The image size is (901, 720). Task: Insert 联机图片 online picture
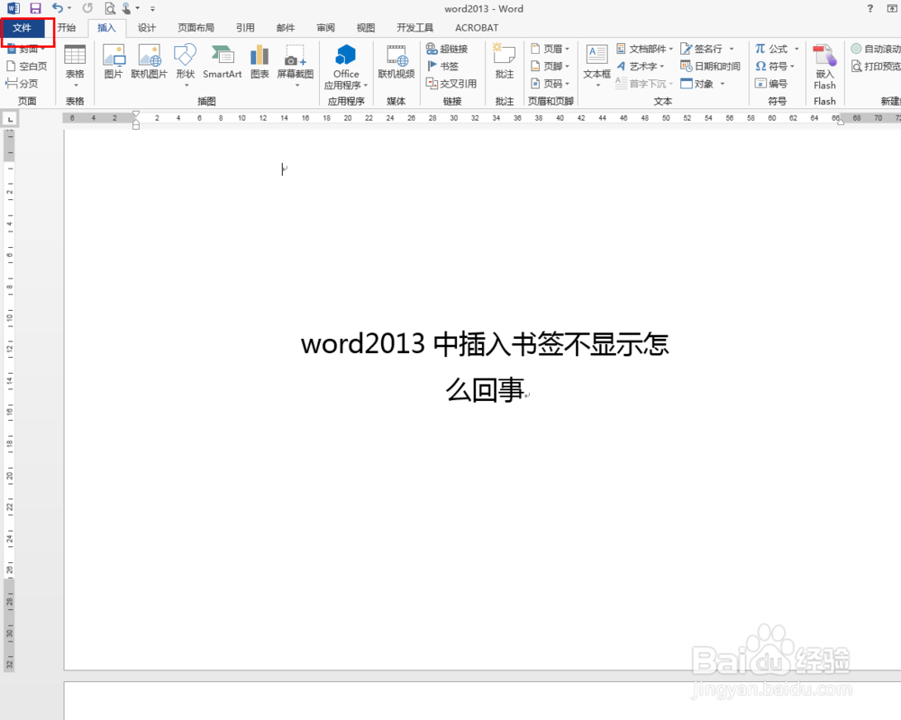click(x=149, y=62)
